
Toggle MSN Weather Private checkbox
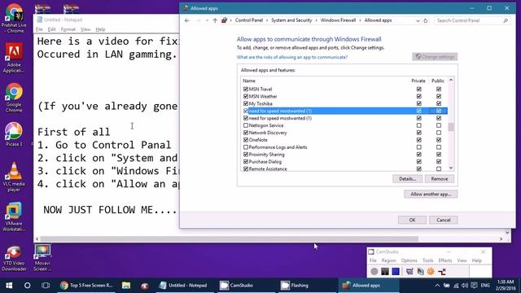418,96
